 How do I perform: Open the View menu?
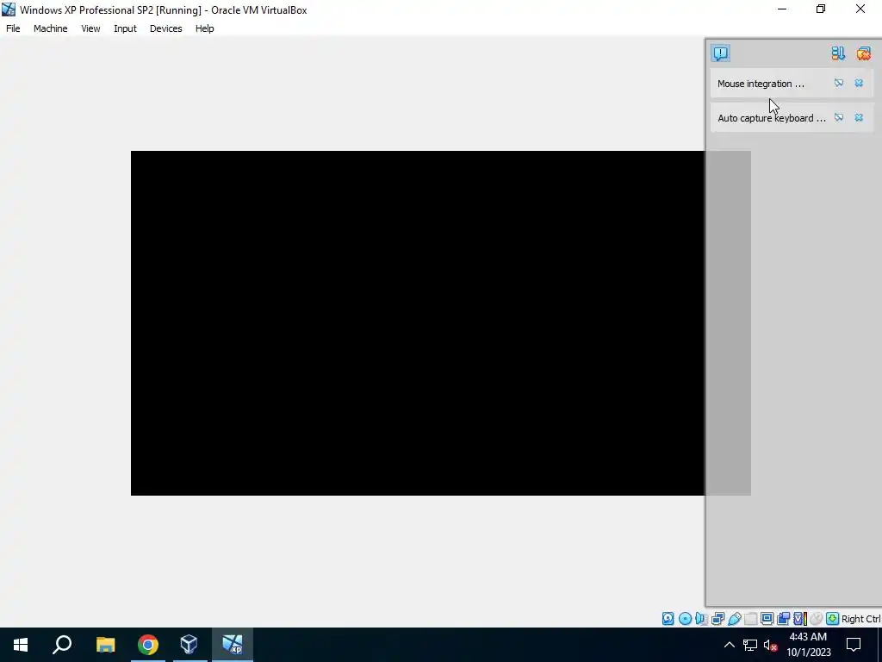pos(90,28)
